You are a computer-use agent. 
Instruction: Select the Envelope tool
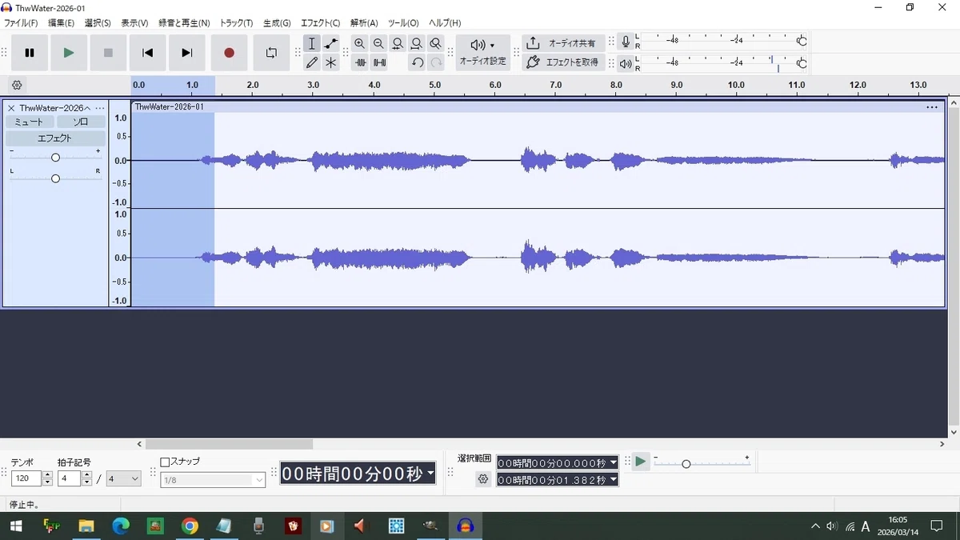pos(330,43)
